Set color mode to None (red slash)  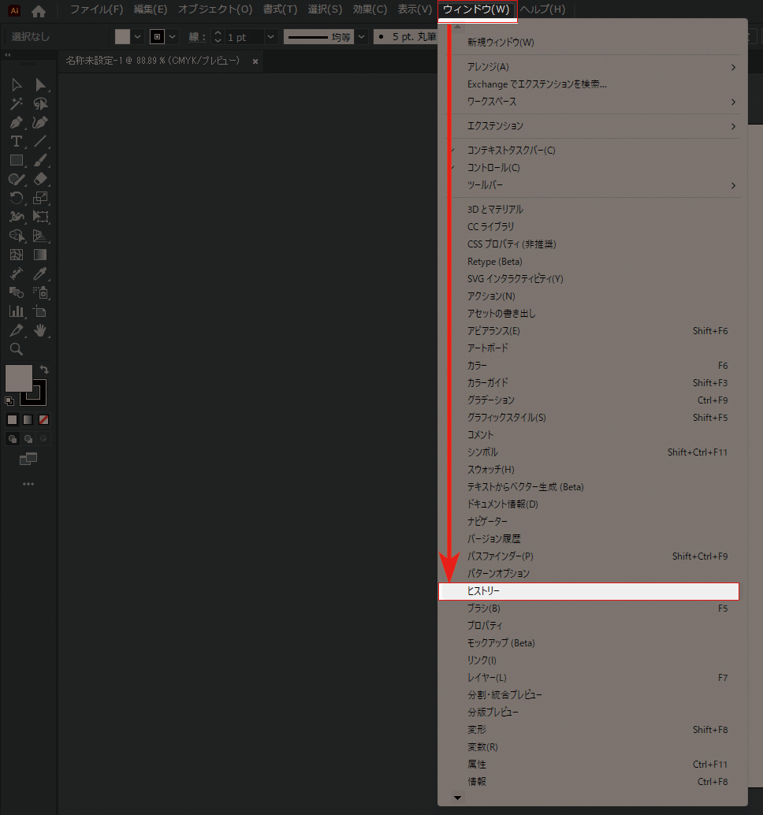point(44,420)
